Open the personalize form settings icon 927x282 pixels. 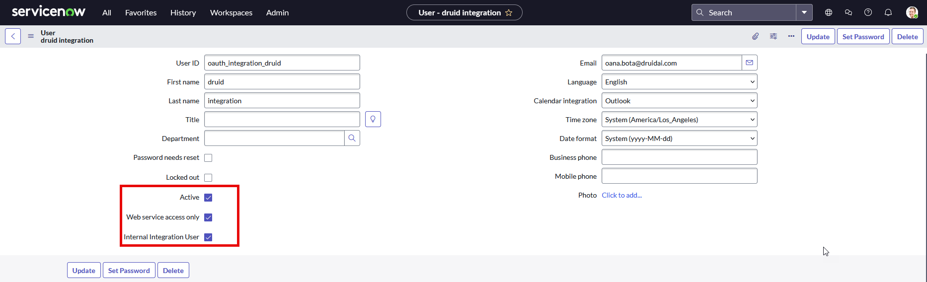(x=773, y=36)
